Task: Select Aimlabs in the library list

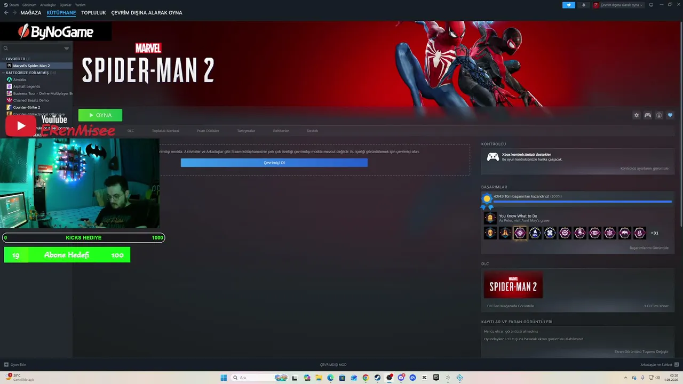Action: pos(36,79)
